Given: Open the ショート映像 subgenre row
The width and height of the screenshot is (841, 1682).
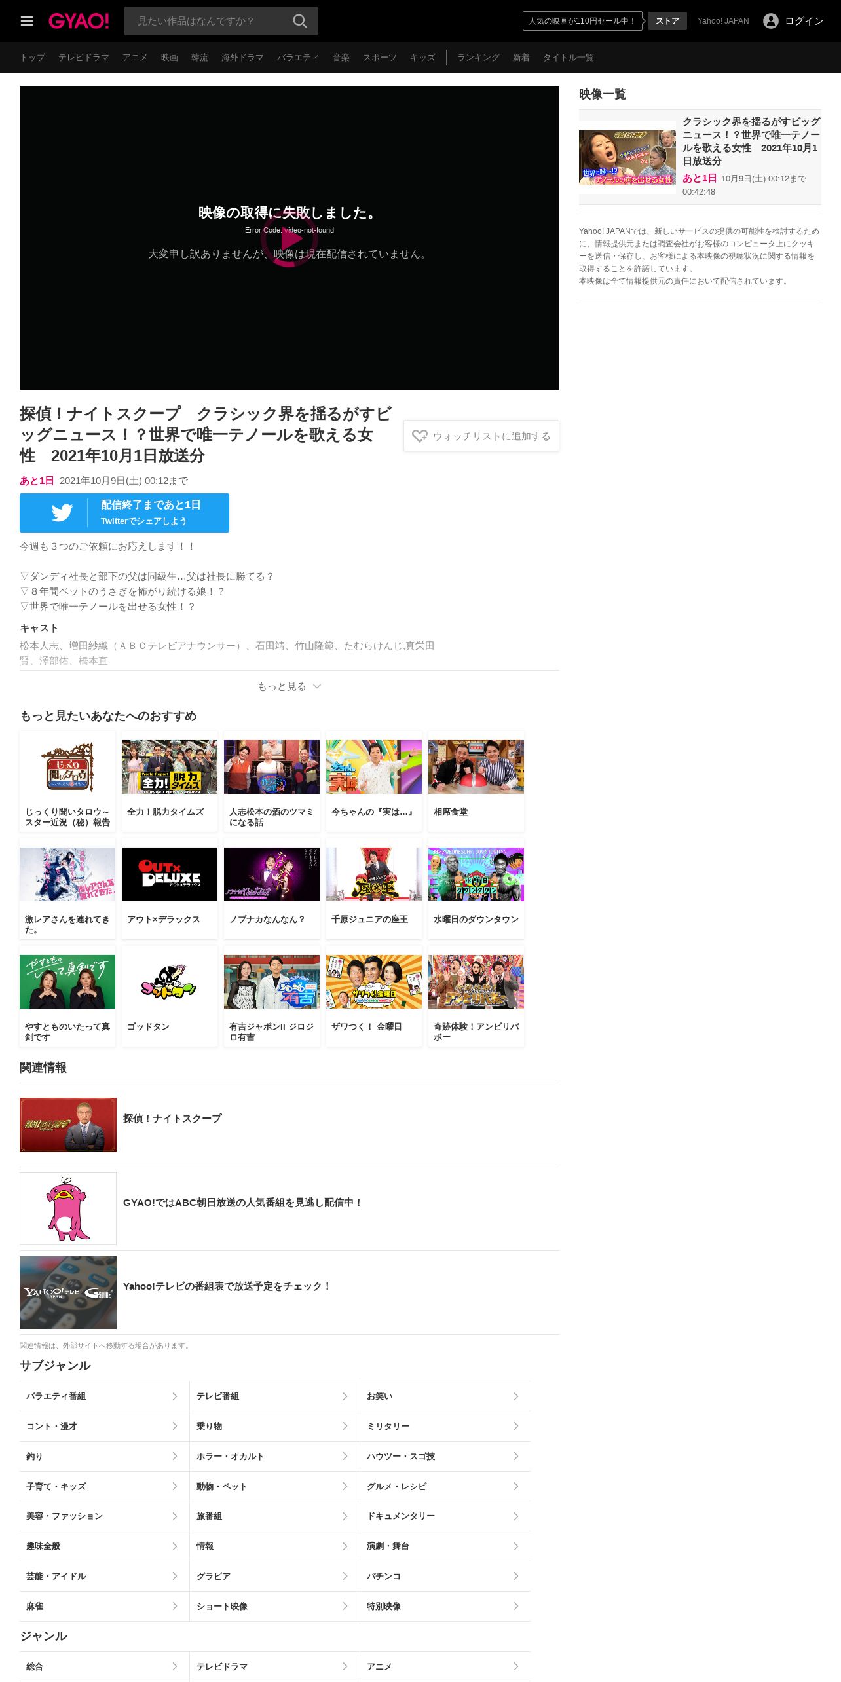Looking at the screenshot, I should [x=274, y=1606].
